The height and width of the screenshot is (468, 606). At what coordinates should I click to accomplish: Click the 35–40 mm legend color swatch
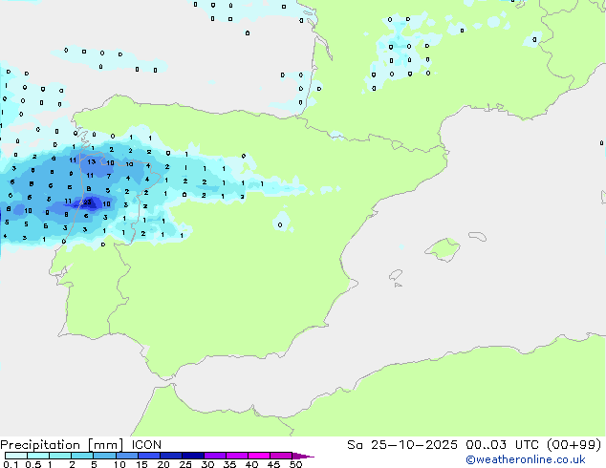237,456
